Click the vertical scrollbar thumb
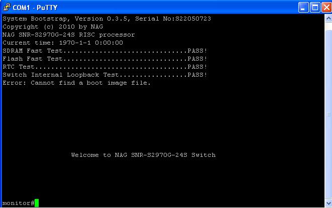The width and height of the screenshot is (332, 208). pyautogui.click(x=328, y=114)
